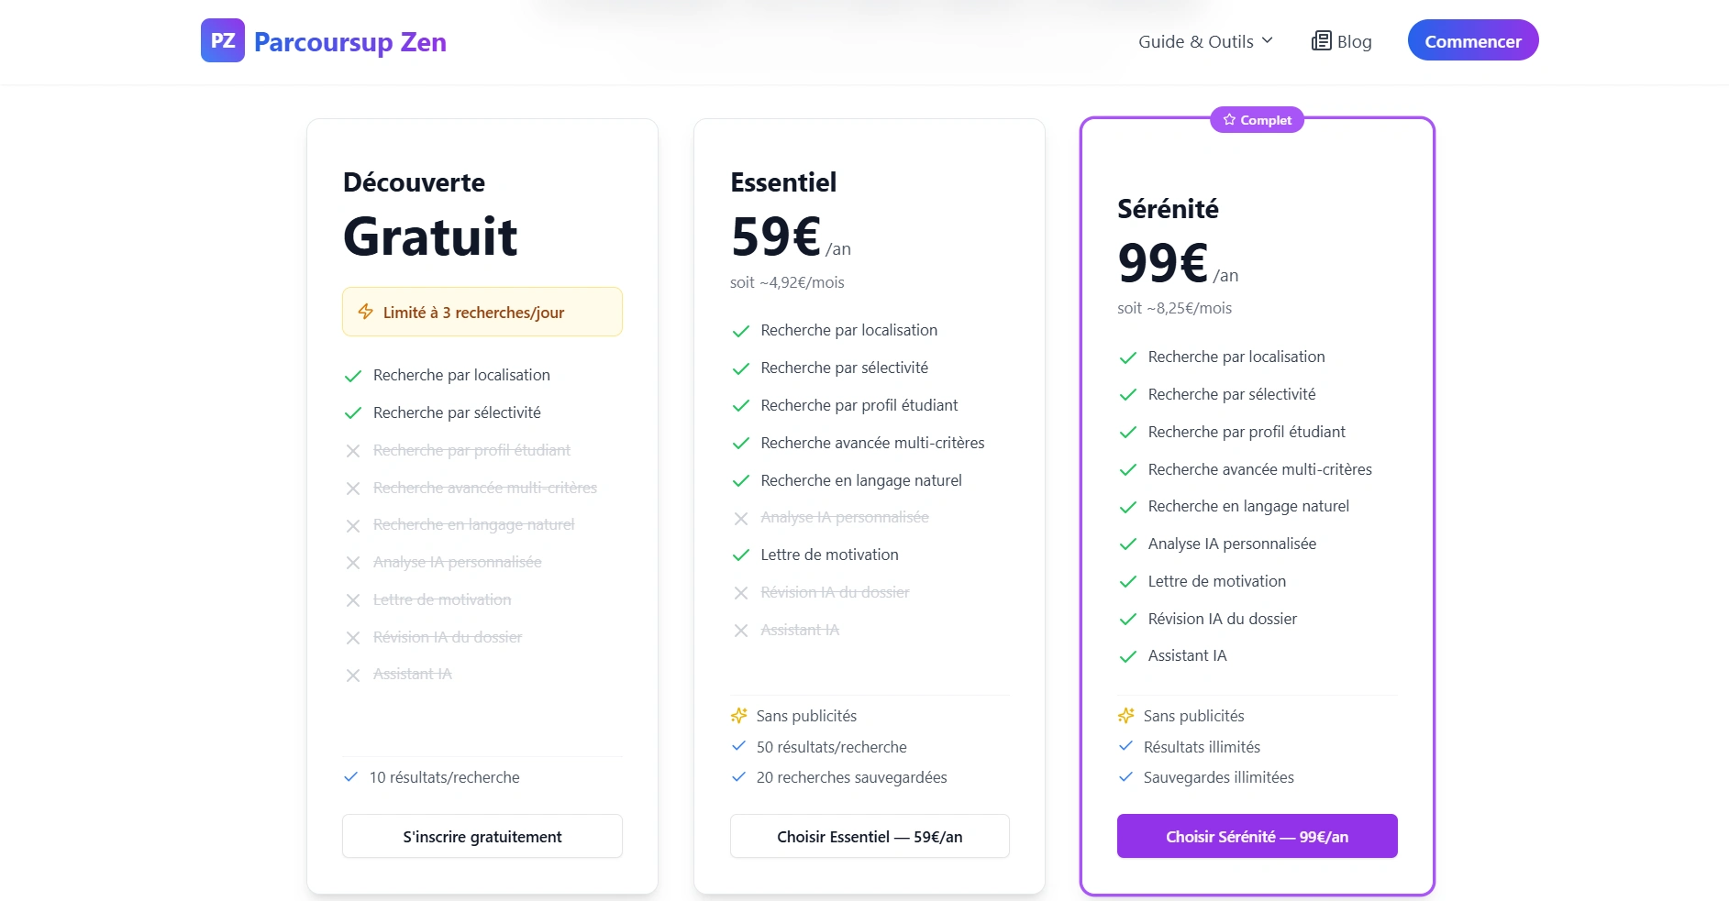Image resolution: width=1729 pixels, height=901 pixels.
Task: Click blue checkmark beside 10 résultats/recherche
Action: click(x=350, y=777)
